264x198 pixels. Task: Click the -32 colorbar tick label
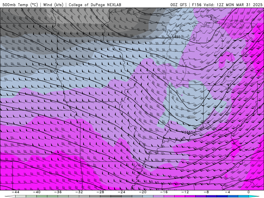coord(79,192)
